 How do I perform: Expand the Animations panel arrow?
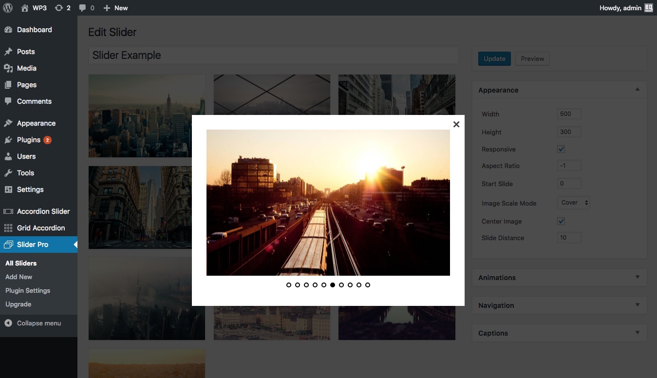tap(638, 277)
